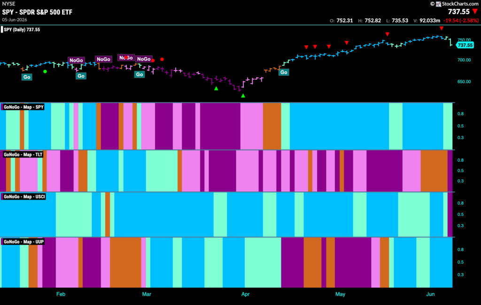The height and width of the screenshot is (305, 481).
Task: Select the GoNoGo - Map - UUP panel label
Action: [23, 242]
